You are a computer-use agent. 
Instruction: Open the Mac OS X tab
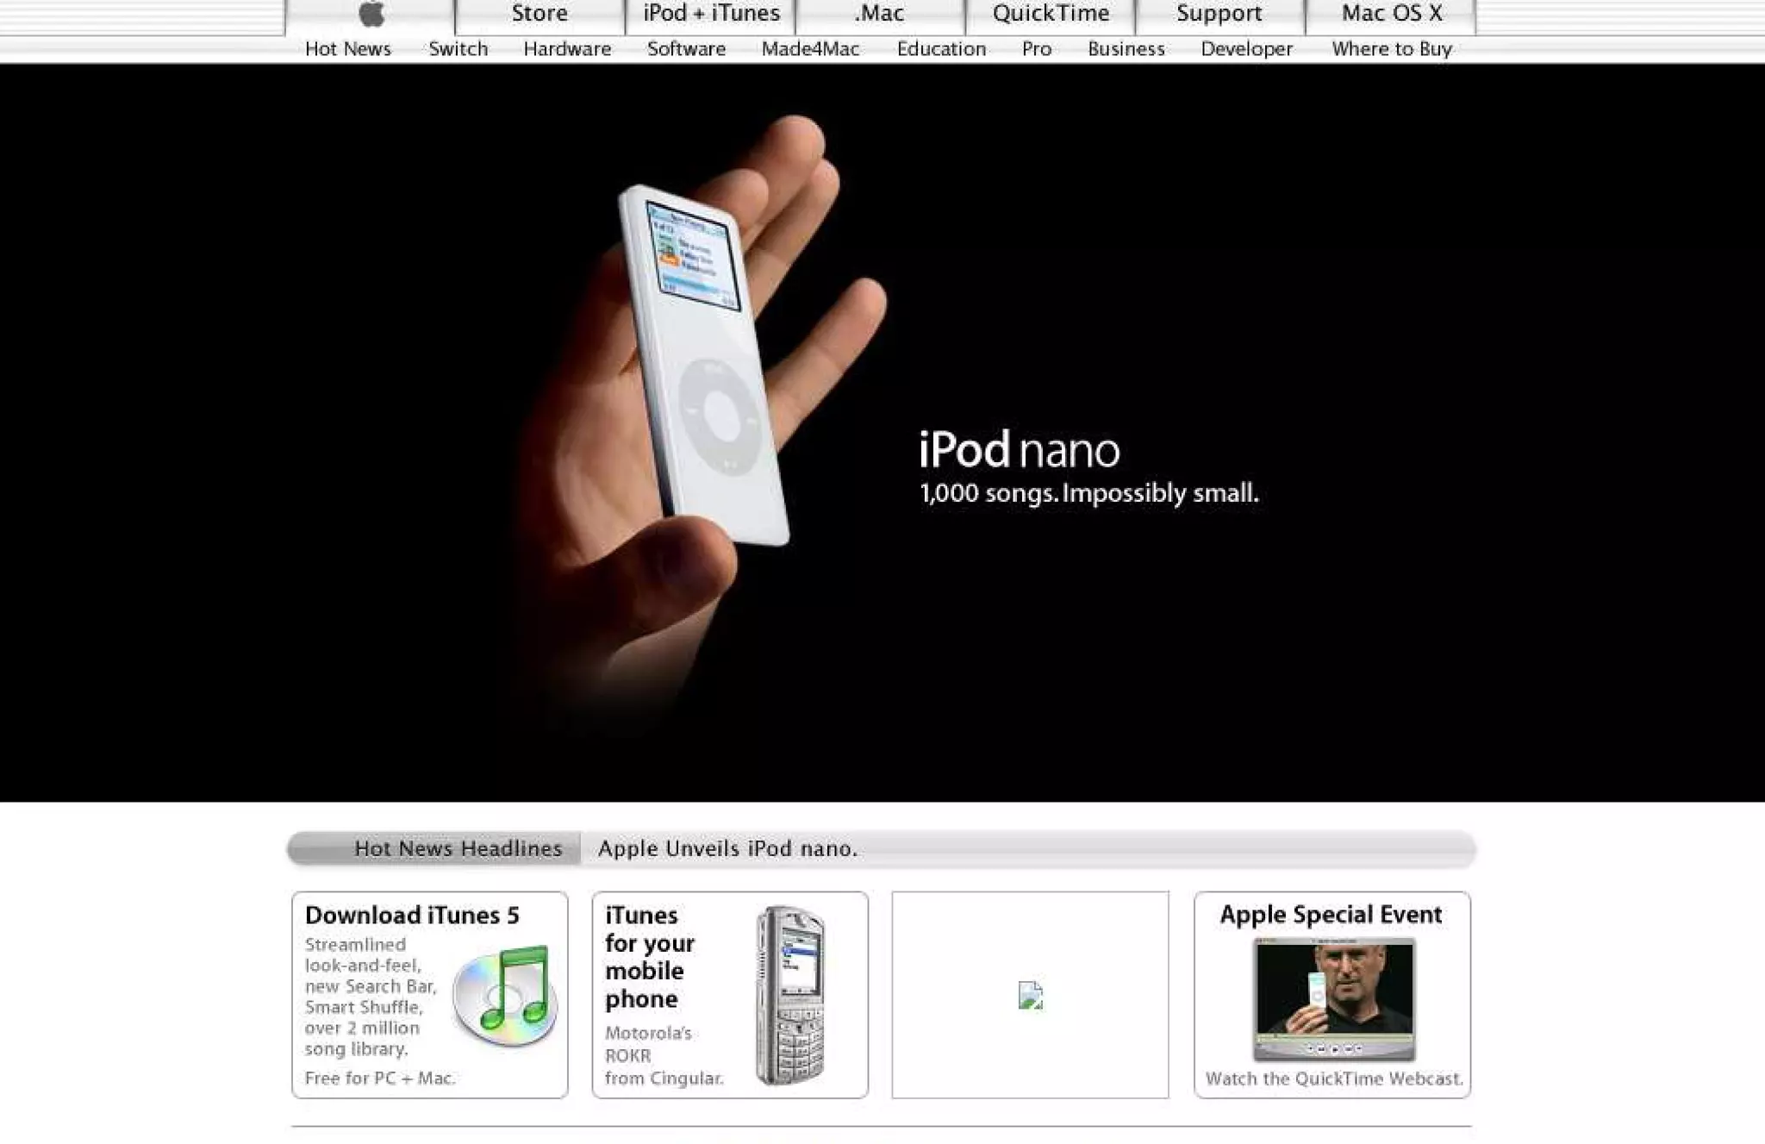(1391, 15)
